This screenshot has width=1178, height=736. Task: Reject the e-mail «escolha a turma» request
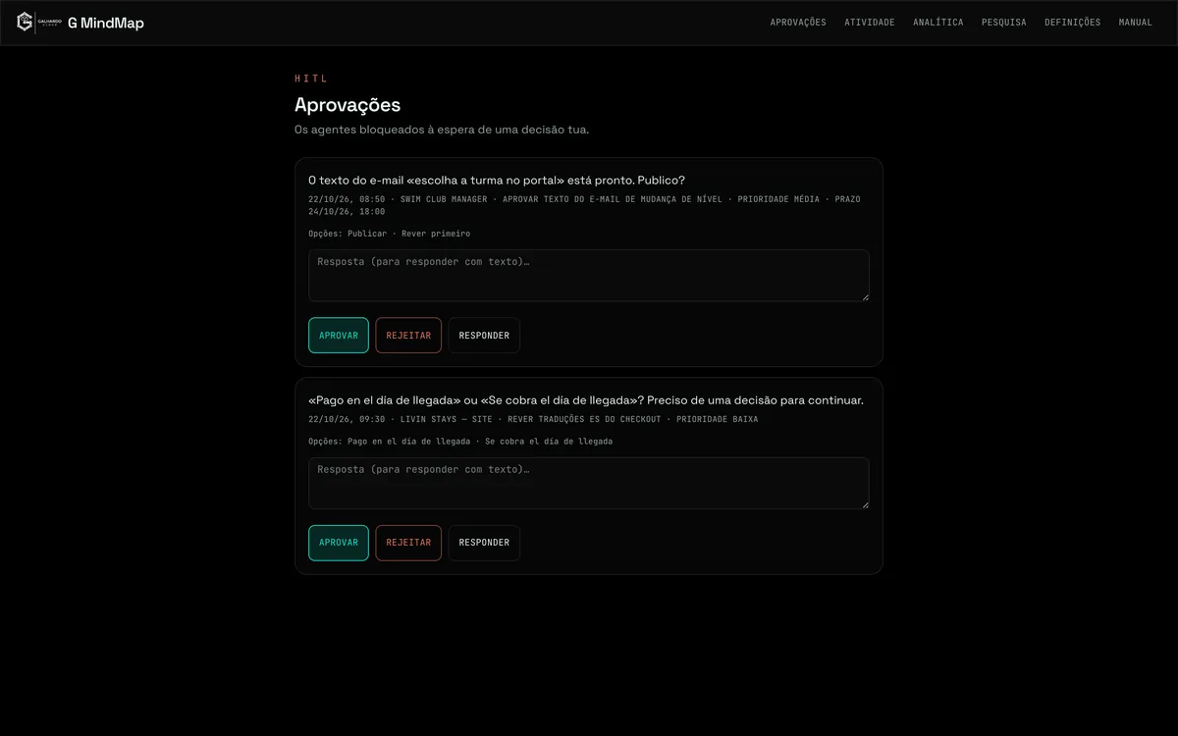(x=408, y=336)
